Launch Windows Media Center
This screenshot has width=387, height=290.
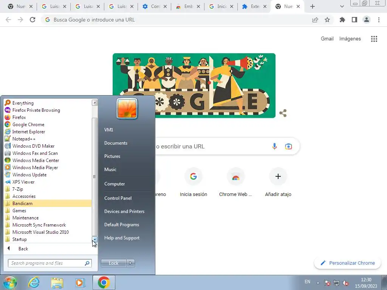coord(48,160)
